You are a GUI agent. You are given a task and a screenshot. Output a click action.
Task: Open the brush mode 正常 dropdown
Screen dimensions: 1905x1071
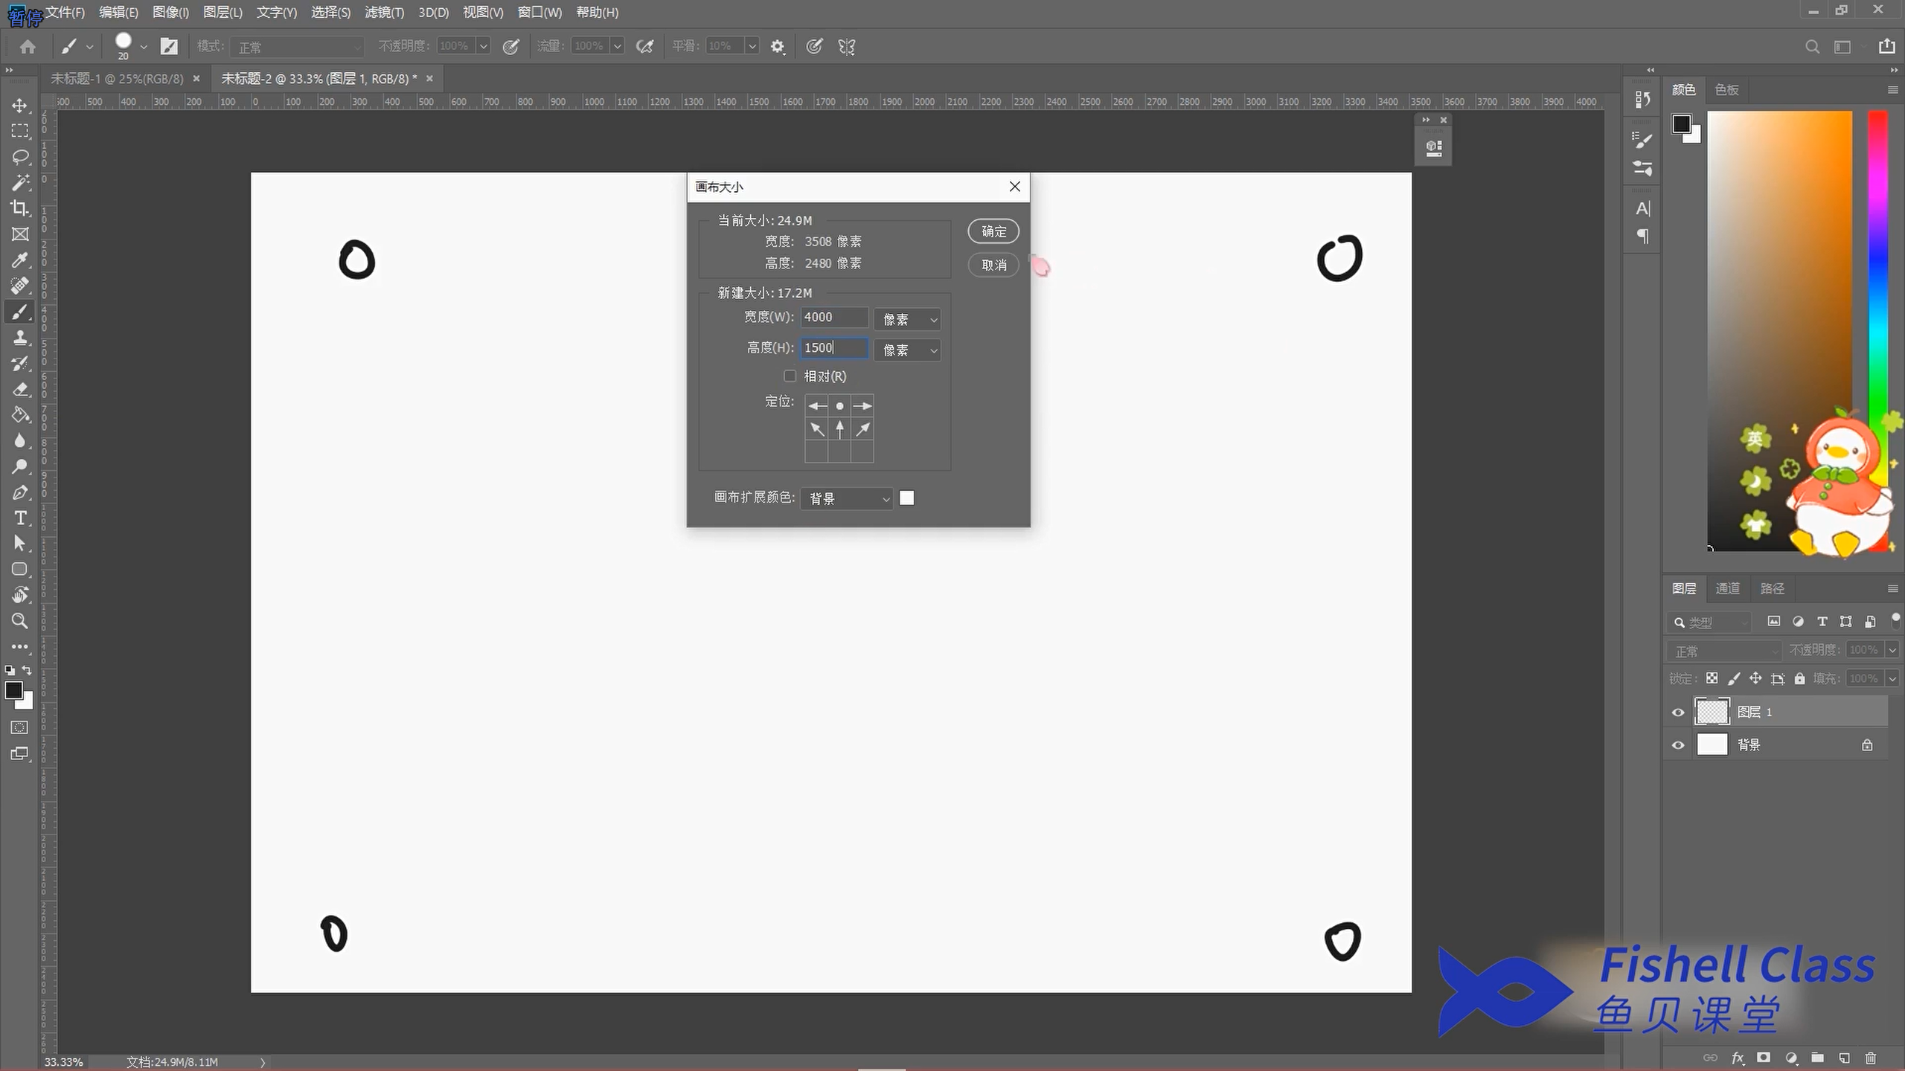coord(297,47)
